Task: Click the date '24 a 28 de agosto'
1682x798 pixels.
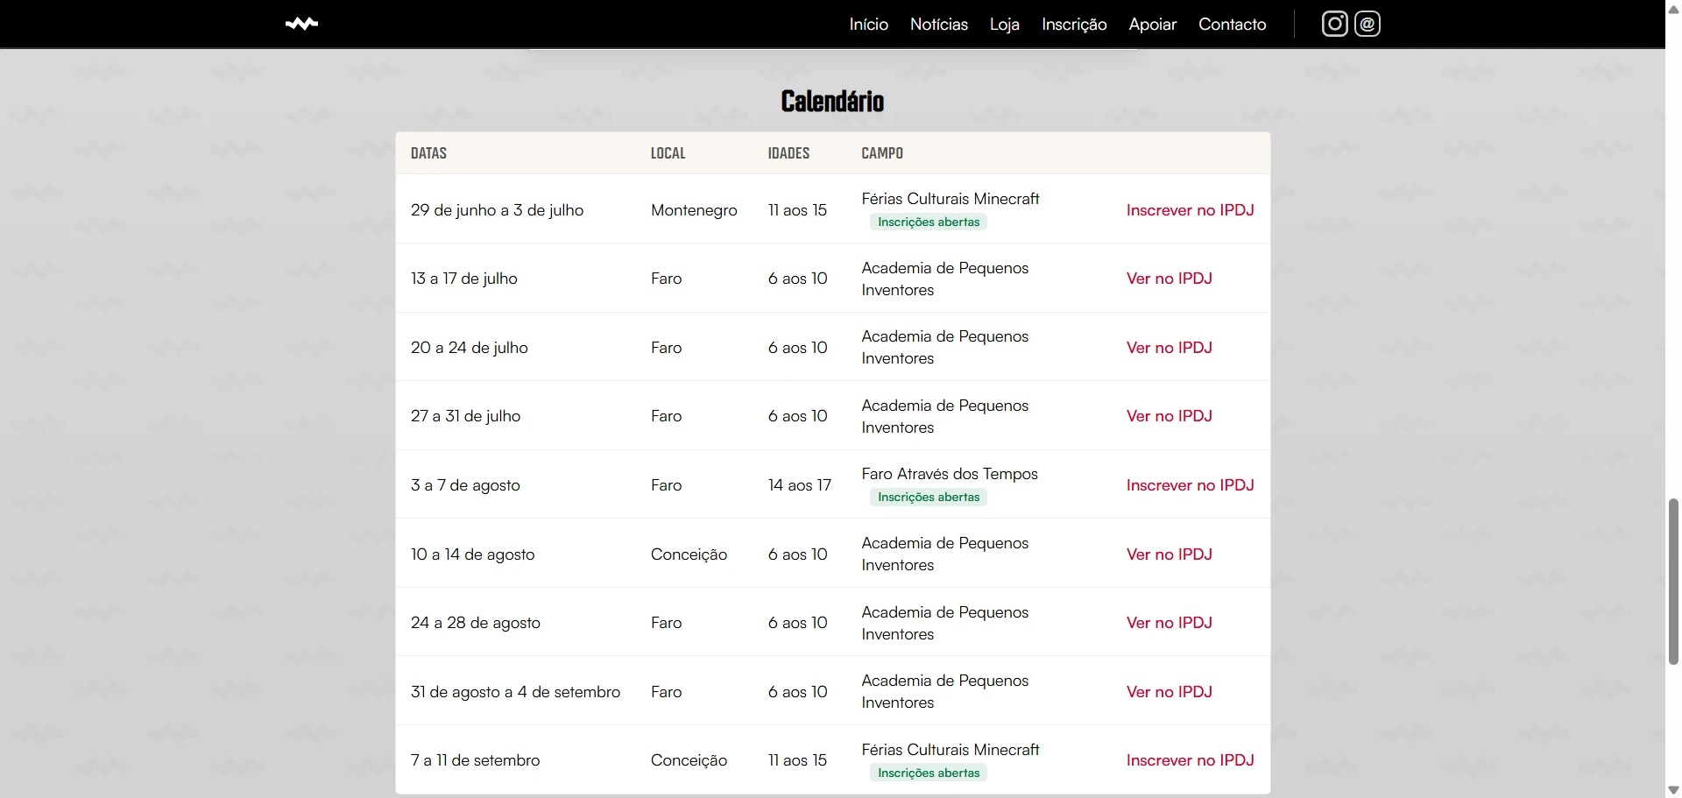Action: pyautogui.click(x=476, y=623)
